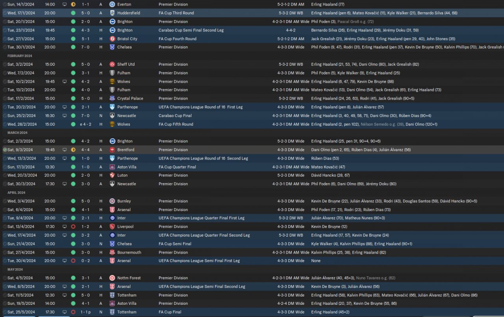
Task: Click TV icon on Wed 8/5/2024 Arsenal match
Action: (x=65, y=286)
